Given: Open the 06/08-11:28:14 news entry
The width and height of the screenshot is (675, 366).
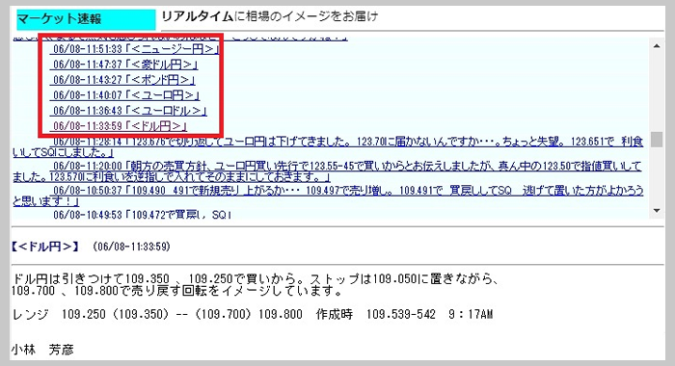Looking at the screenshot, I should (328, 146).
